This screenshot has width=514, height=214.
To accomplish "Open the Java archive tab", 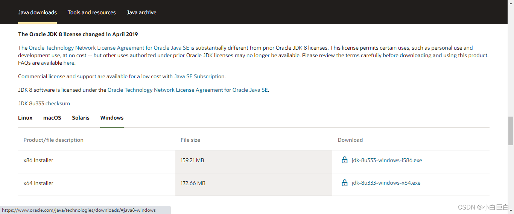I will click(x=141, y=12).
